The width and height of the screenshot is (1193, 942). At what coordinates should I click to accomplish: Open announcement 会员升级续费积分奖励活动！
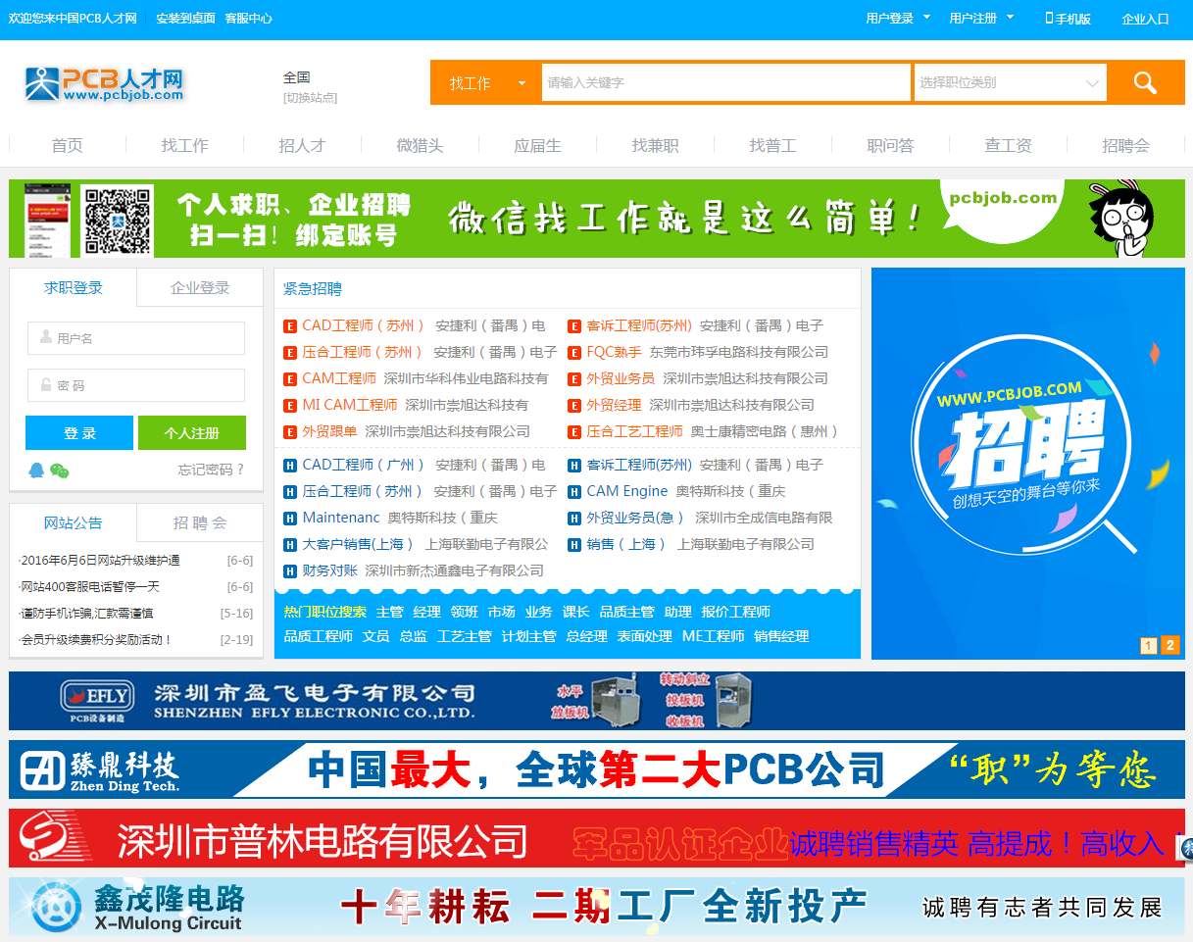click(x=96, y=640)
